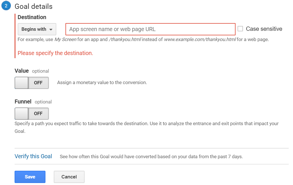293x185 pixels.
Task: Click the Please specify the destination error
Action: [x=55, y=53]
